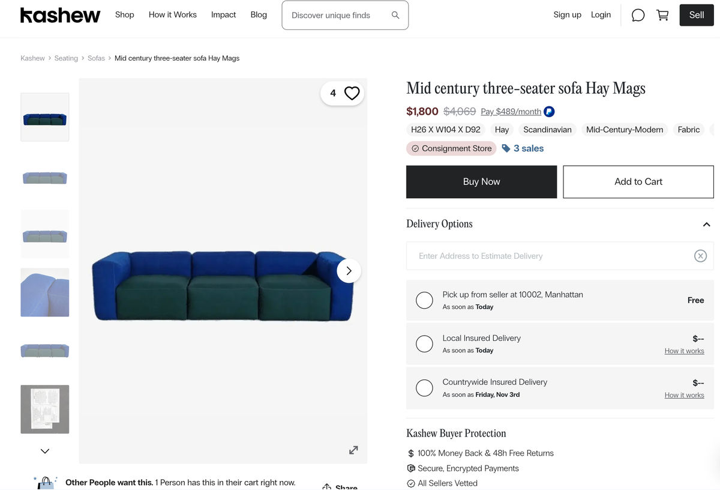Open the messages chat bubble icon
This screenshot has height=490, width=720.
(638, 15)
